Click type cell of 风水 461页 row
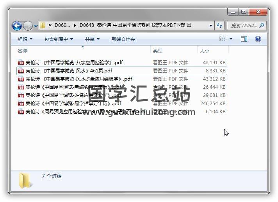278x202 pixels. click(x=171, y=71)
